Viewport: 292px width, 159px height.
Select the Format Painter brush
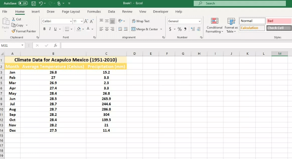tap(14, 31)
